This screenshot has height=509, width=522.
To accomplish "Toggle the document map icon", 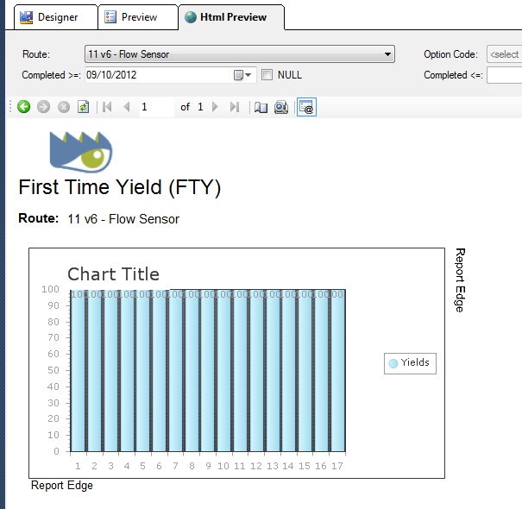I will tap(261, 107).
